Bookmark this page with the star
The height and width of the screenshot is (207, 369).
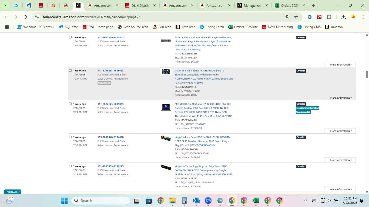pyautogui.click(x=296, y=17)
